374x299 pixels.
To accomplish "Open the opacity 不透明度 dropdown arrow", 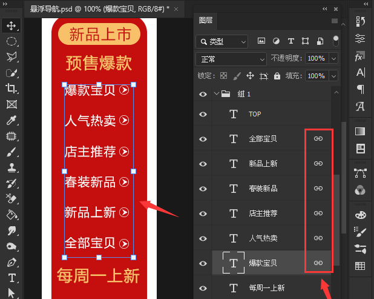I will pos(333,58).
